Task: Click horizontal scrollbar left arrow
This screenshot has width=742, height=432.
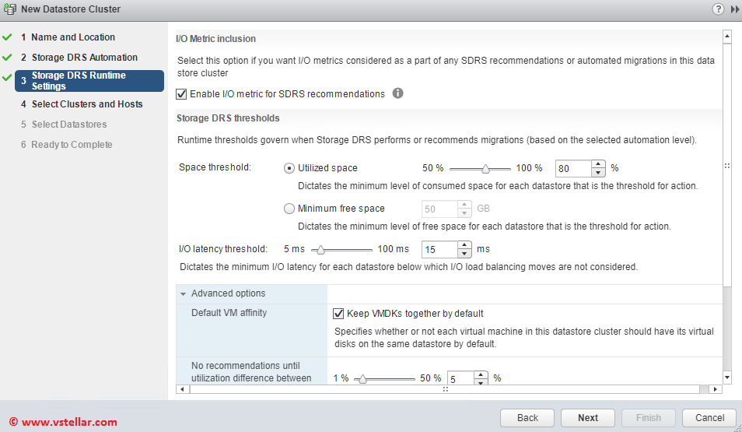Action: click(183, 389)
